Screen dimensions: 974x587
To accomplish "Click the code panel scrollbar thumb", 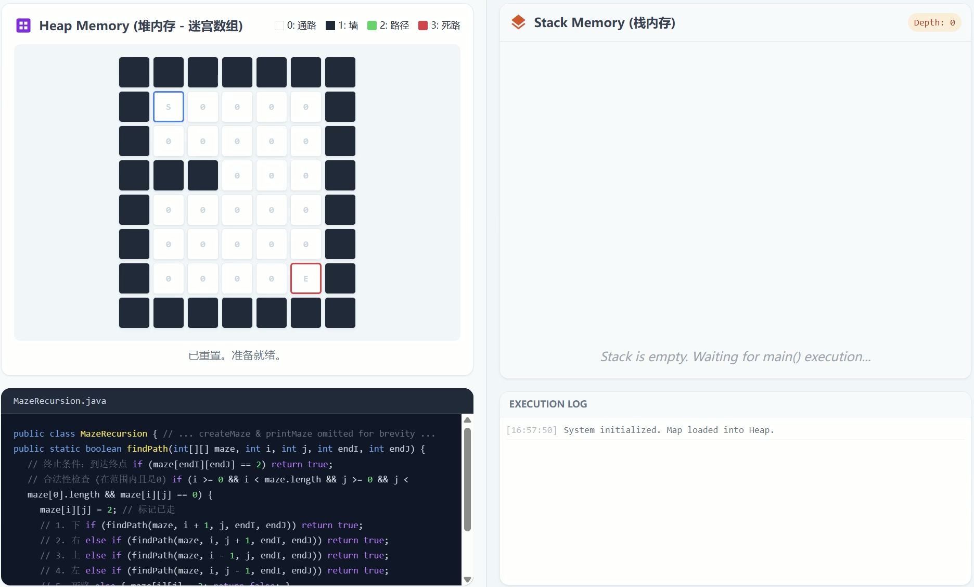I will click(467, 479).
